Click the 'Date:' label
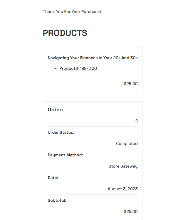The height and width of the screenshot is (220, 188). (53, 178)
